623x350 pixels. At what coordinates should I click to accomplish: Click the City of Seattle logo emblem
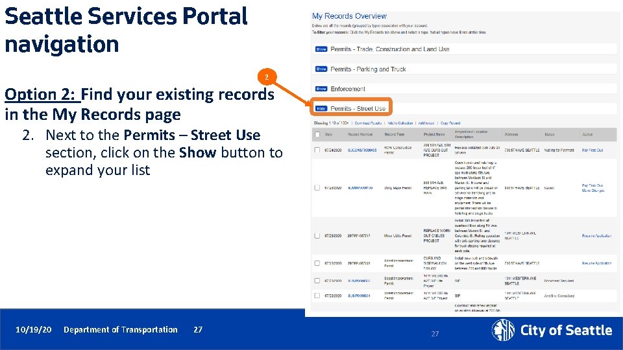[x=503, y=330]
